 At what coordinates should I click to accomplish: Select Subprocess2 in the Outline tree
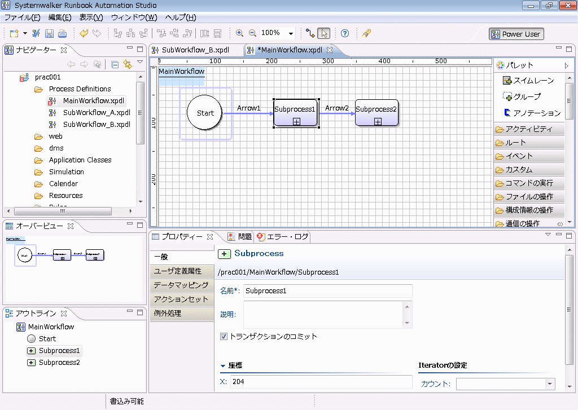(x=59, y=363)
